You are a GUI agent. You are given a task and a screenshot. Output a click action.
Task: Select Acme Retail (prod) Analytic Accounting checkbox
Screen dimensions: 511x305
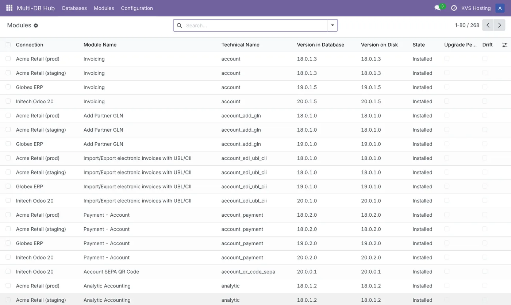click(x=8, y=286)
